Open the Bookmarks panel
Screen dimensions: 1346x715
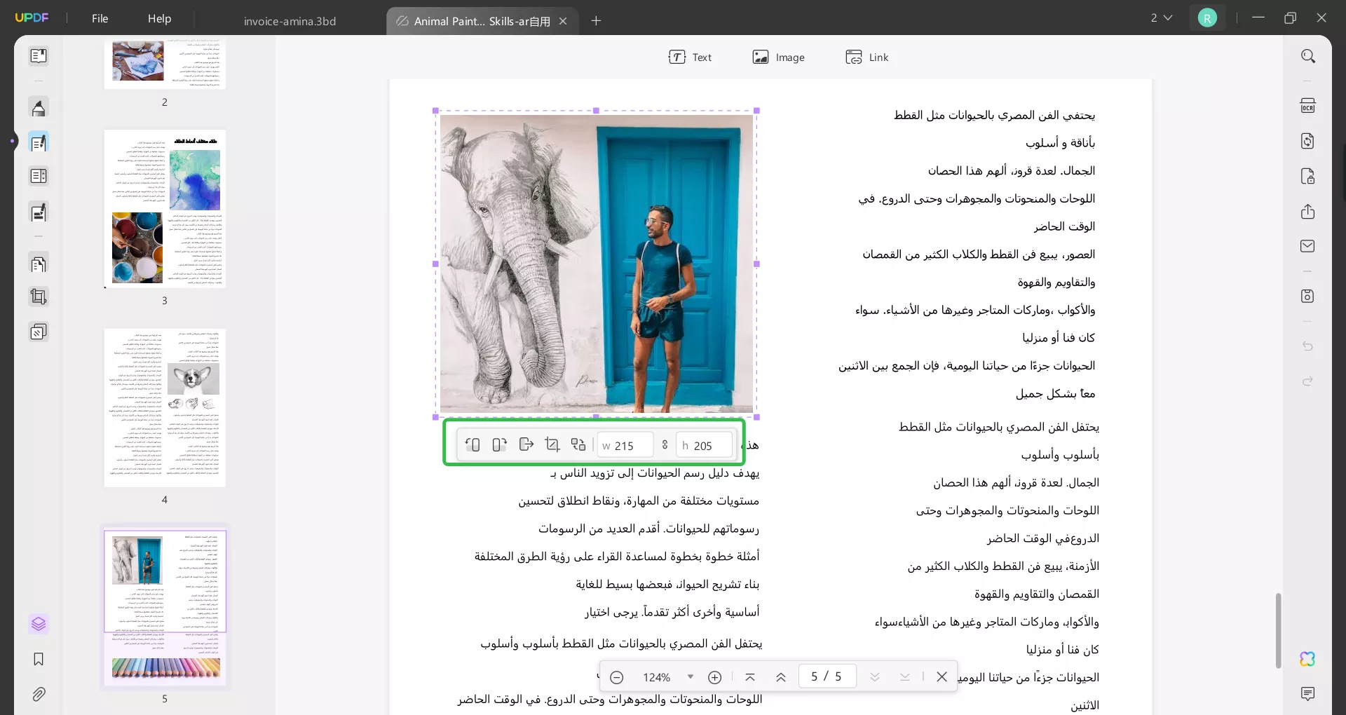coord(39,659)
